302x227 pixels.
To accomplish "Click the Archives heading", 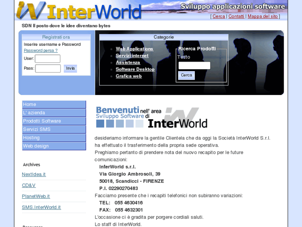I will point(32,165).
